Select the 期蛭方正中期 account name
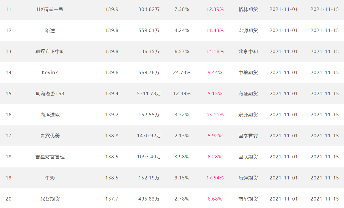 pyautogui.click(x=50, y=52)
